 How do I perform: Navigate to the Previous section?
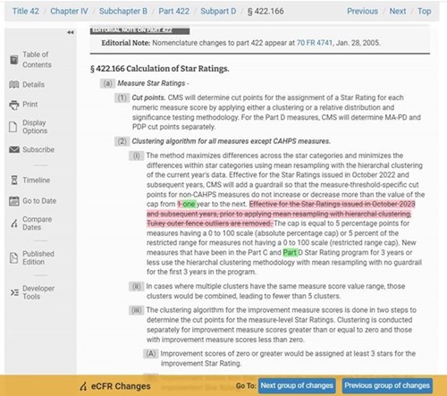pyautogui.click(x=362, y=12)
